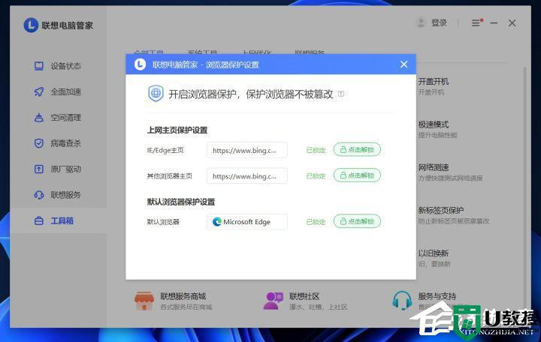Open 联想服务商城 link

click(x=183, y=296)
